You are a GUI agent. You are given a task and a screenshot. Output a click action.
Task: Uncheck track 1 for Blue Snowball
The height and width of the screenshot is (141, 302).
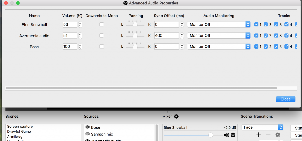pyautogui.click(x=256, y=24)
